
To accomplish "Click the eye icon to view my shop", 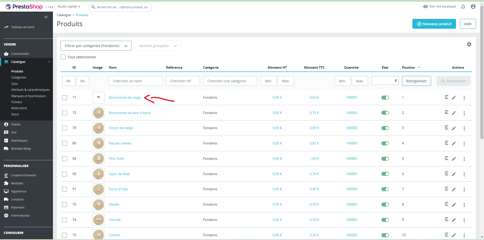I will [x=426, y=7].
